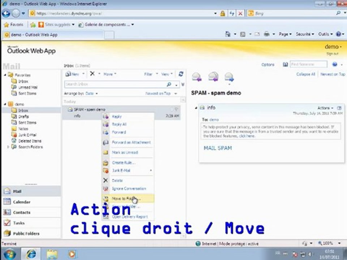Screen dimensions: 347x260
Task: Click the stop loading X in the address bar
Action: click(240, 13)
